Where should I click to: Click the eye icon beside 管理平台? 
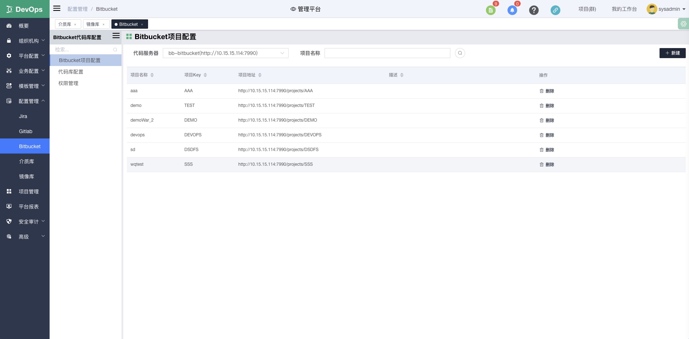point(293,9)
